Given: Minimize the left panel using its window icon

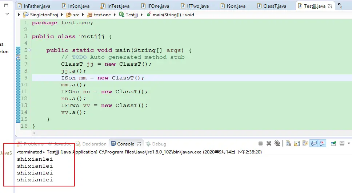Looking at the screenshot, I should [6, 5].
